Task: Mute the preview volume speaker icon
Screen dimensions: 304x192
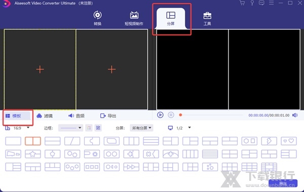Action: tap(295, 115)
